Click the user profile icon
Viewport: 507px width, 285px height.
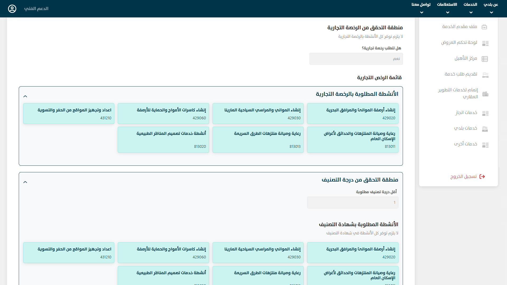12,9
